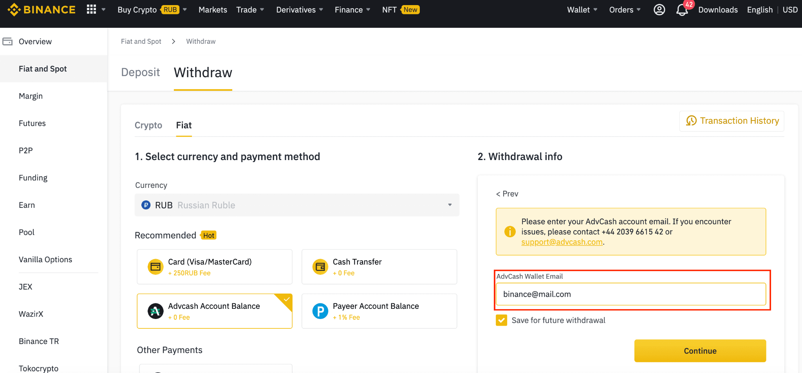
Task: Click the Cash Transfer wallet icon
Action: tap(320, 267)
